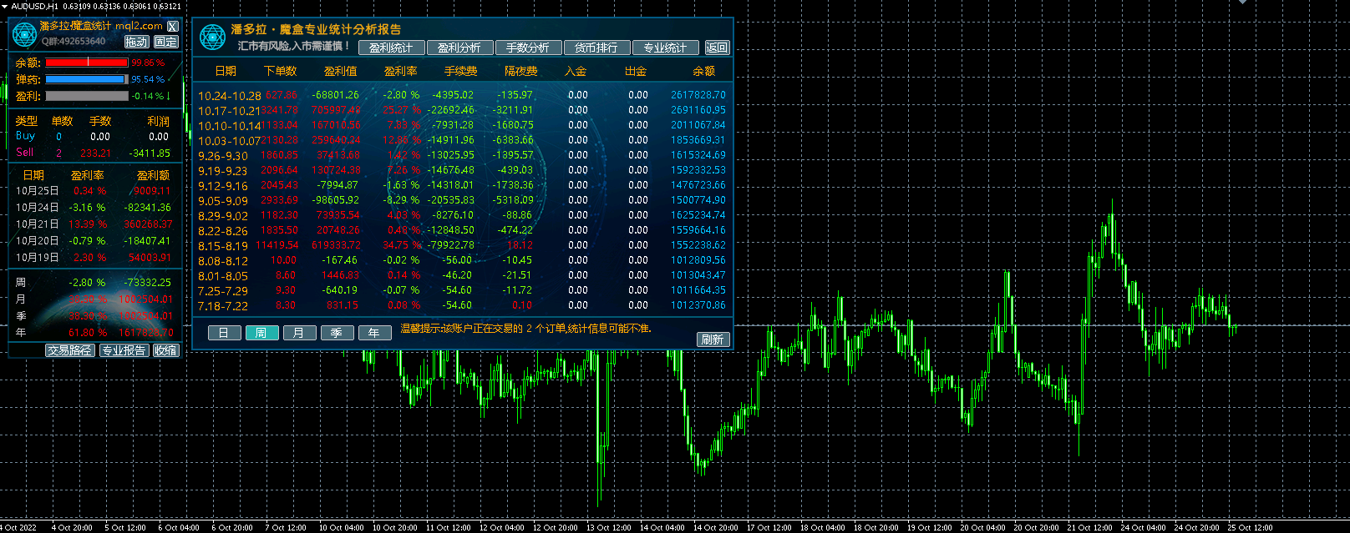Select the 9.05-9.09 week row
1350x533 pixels.
coord(462,200)
